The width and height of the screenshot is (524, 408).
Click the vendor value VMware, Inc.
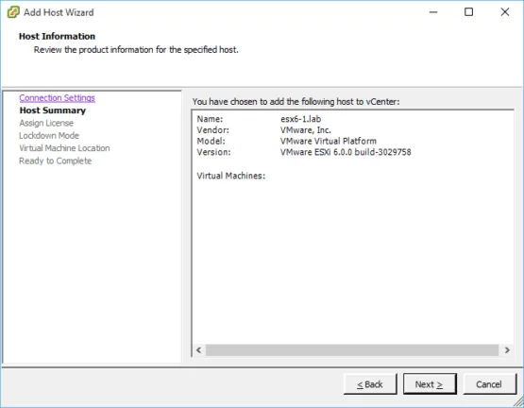pos(306,130)
